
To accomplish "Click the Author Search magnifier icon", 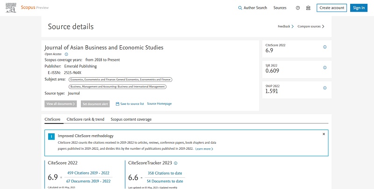I will click(240, 8).
